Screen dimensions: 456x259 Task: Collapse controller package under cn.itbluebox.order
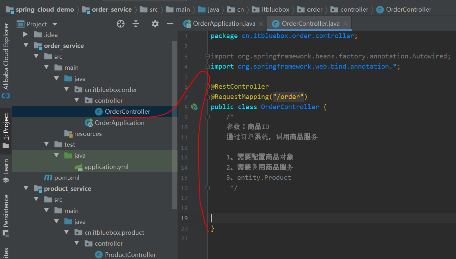[x=76, y=100]
